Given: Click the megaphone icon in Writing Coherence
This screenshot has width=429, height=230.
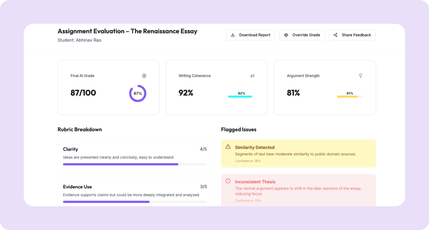Looking at the screenshot, I should coord(252,76).
